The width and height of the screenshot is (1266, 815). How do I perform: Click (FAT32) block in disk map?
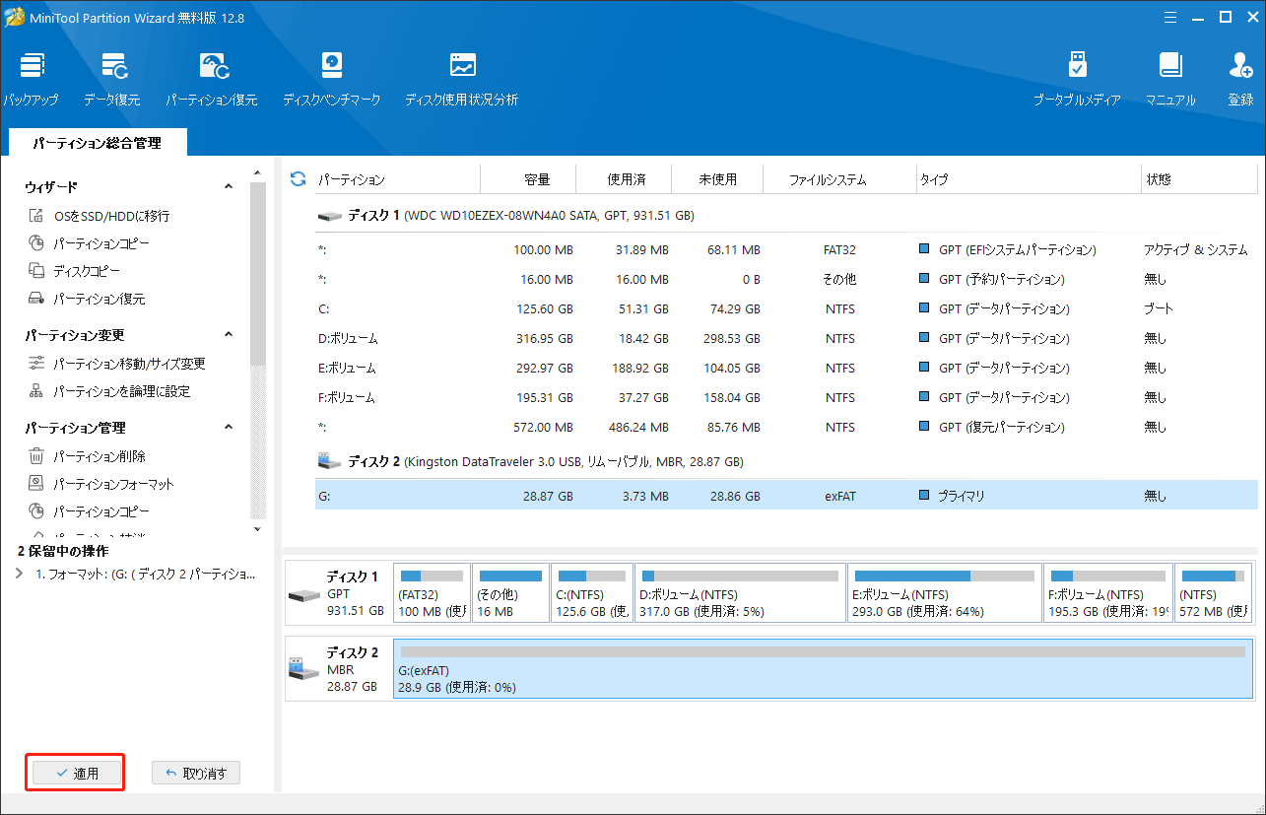point(432,593)
